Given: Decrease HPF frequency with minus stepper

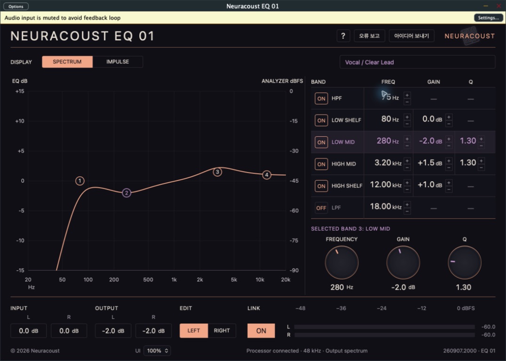Looking at the screenshot, I should click(407, 102).
